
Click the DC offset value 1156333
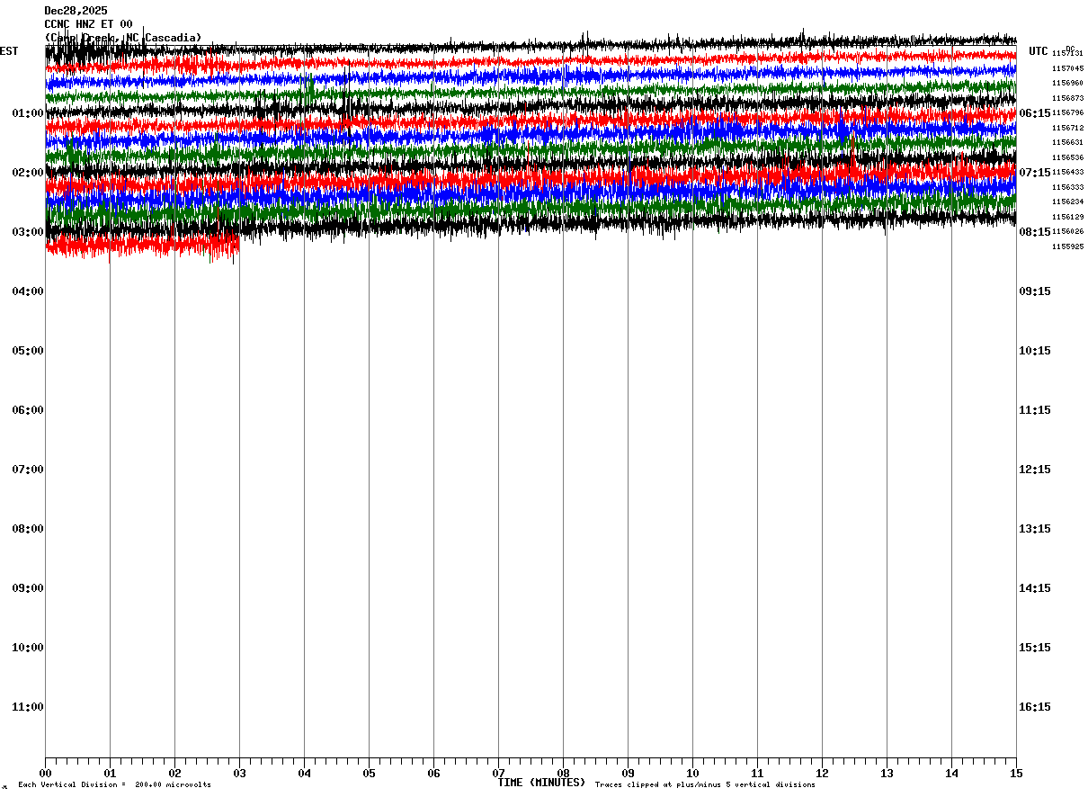point(1067,187)
